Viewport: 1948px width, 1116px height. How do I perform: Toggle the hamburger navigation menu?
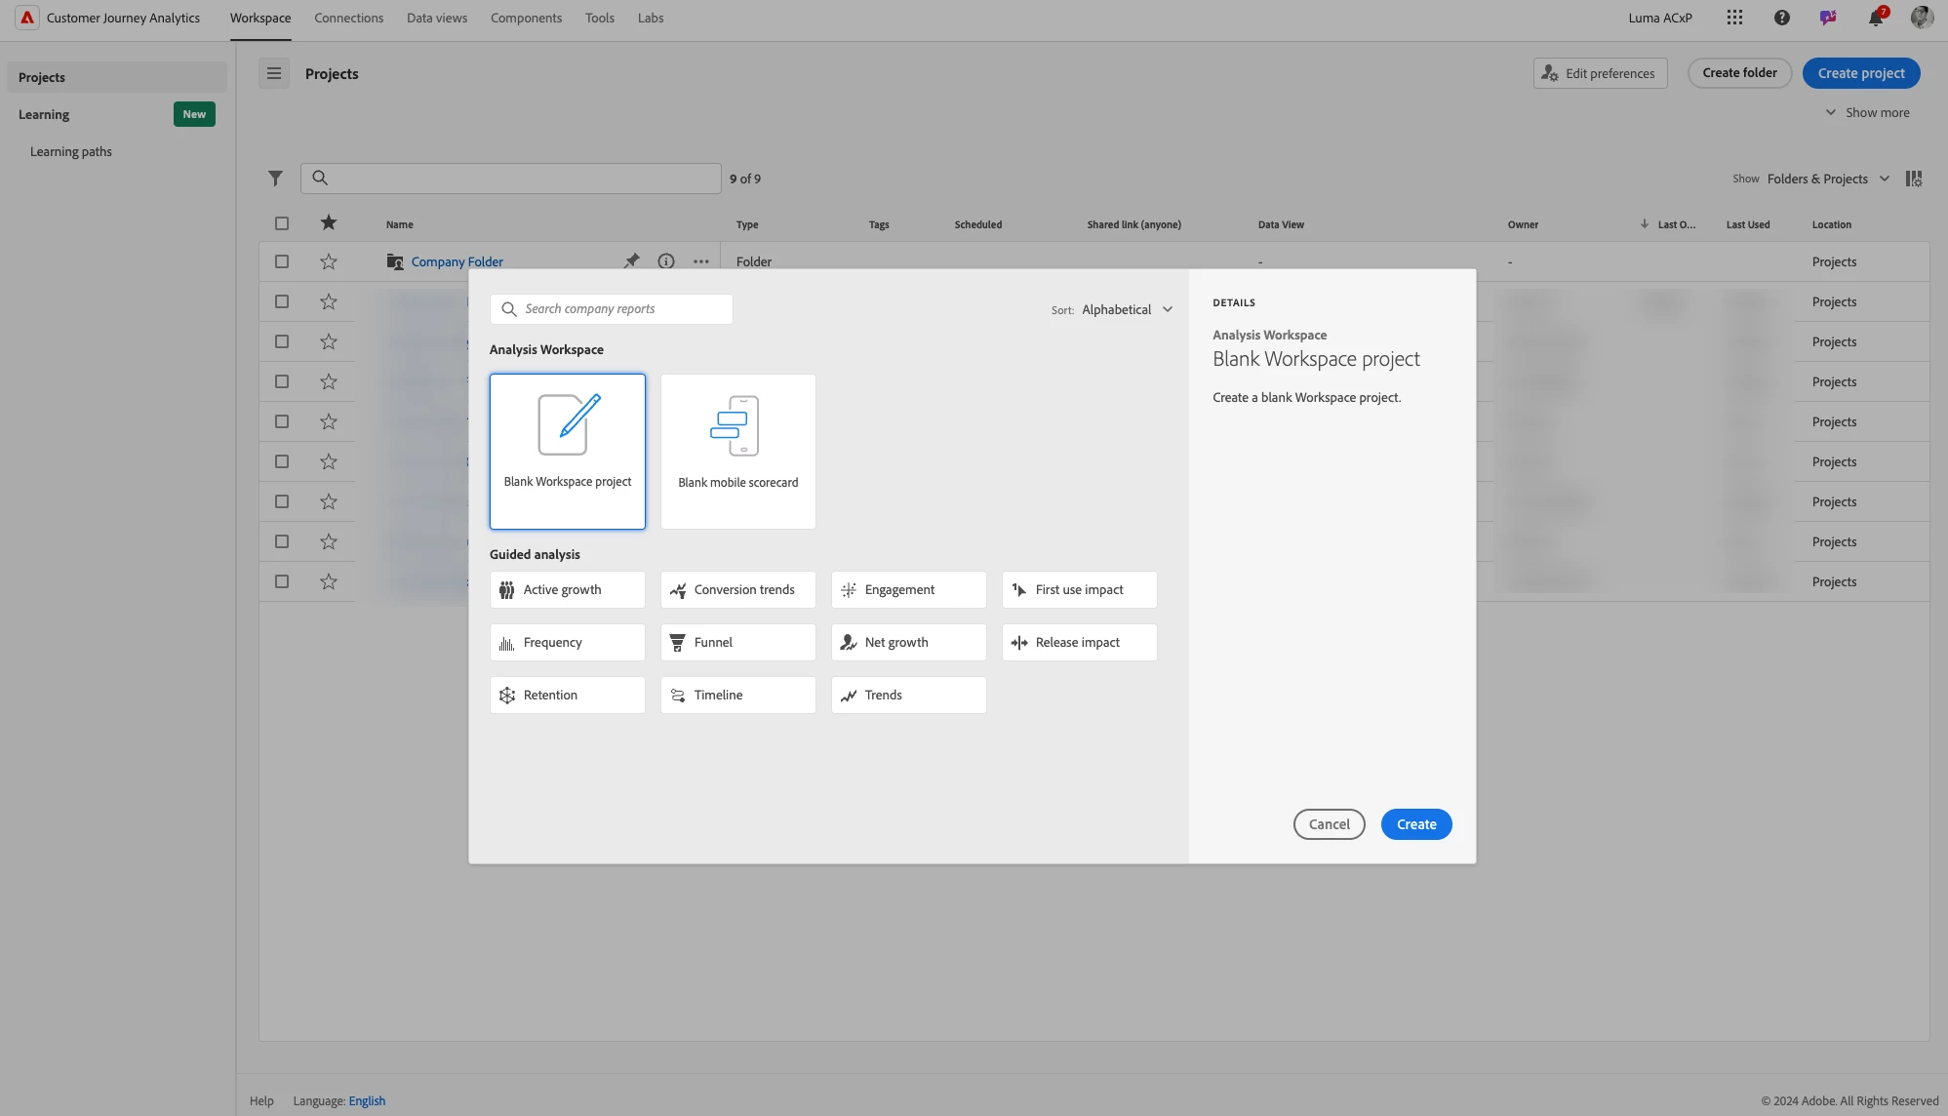pos(274,73)
